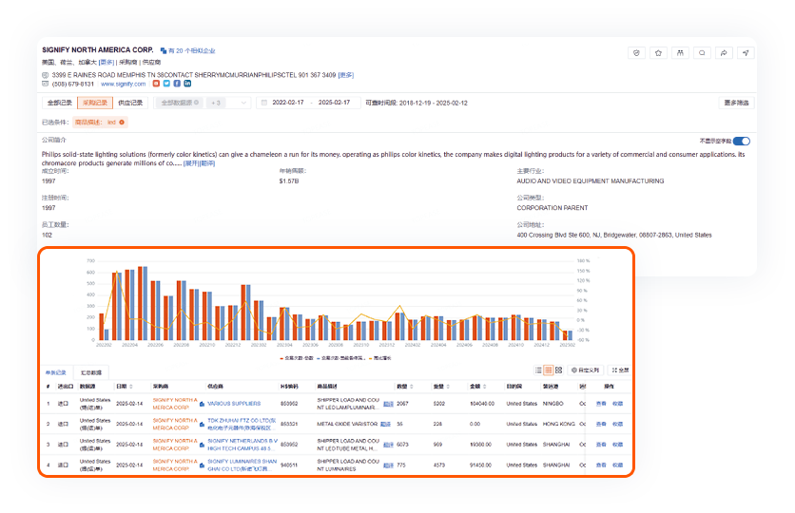The width and height of the screenshot is (795, 513).
Task: Favorite the company with the star icon
Action: [x=659, y=53]
